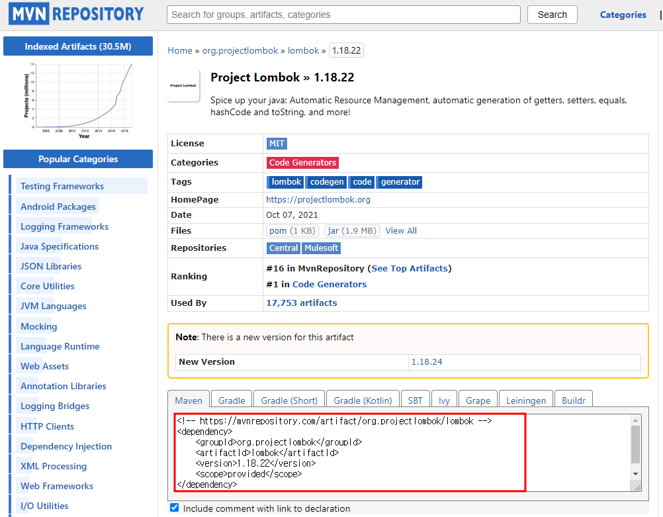Select the generator tag
Screen dimensions: 663x517
coord(399,182)
